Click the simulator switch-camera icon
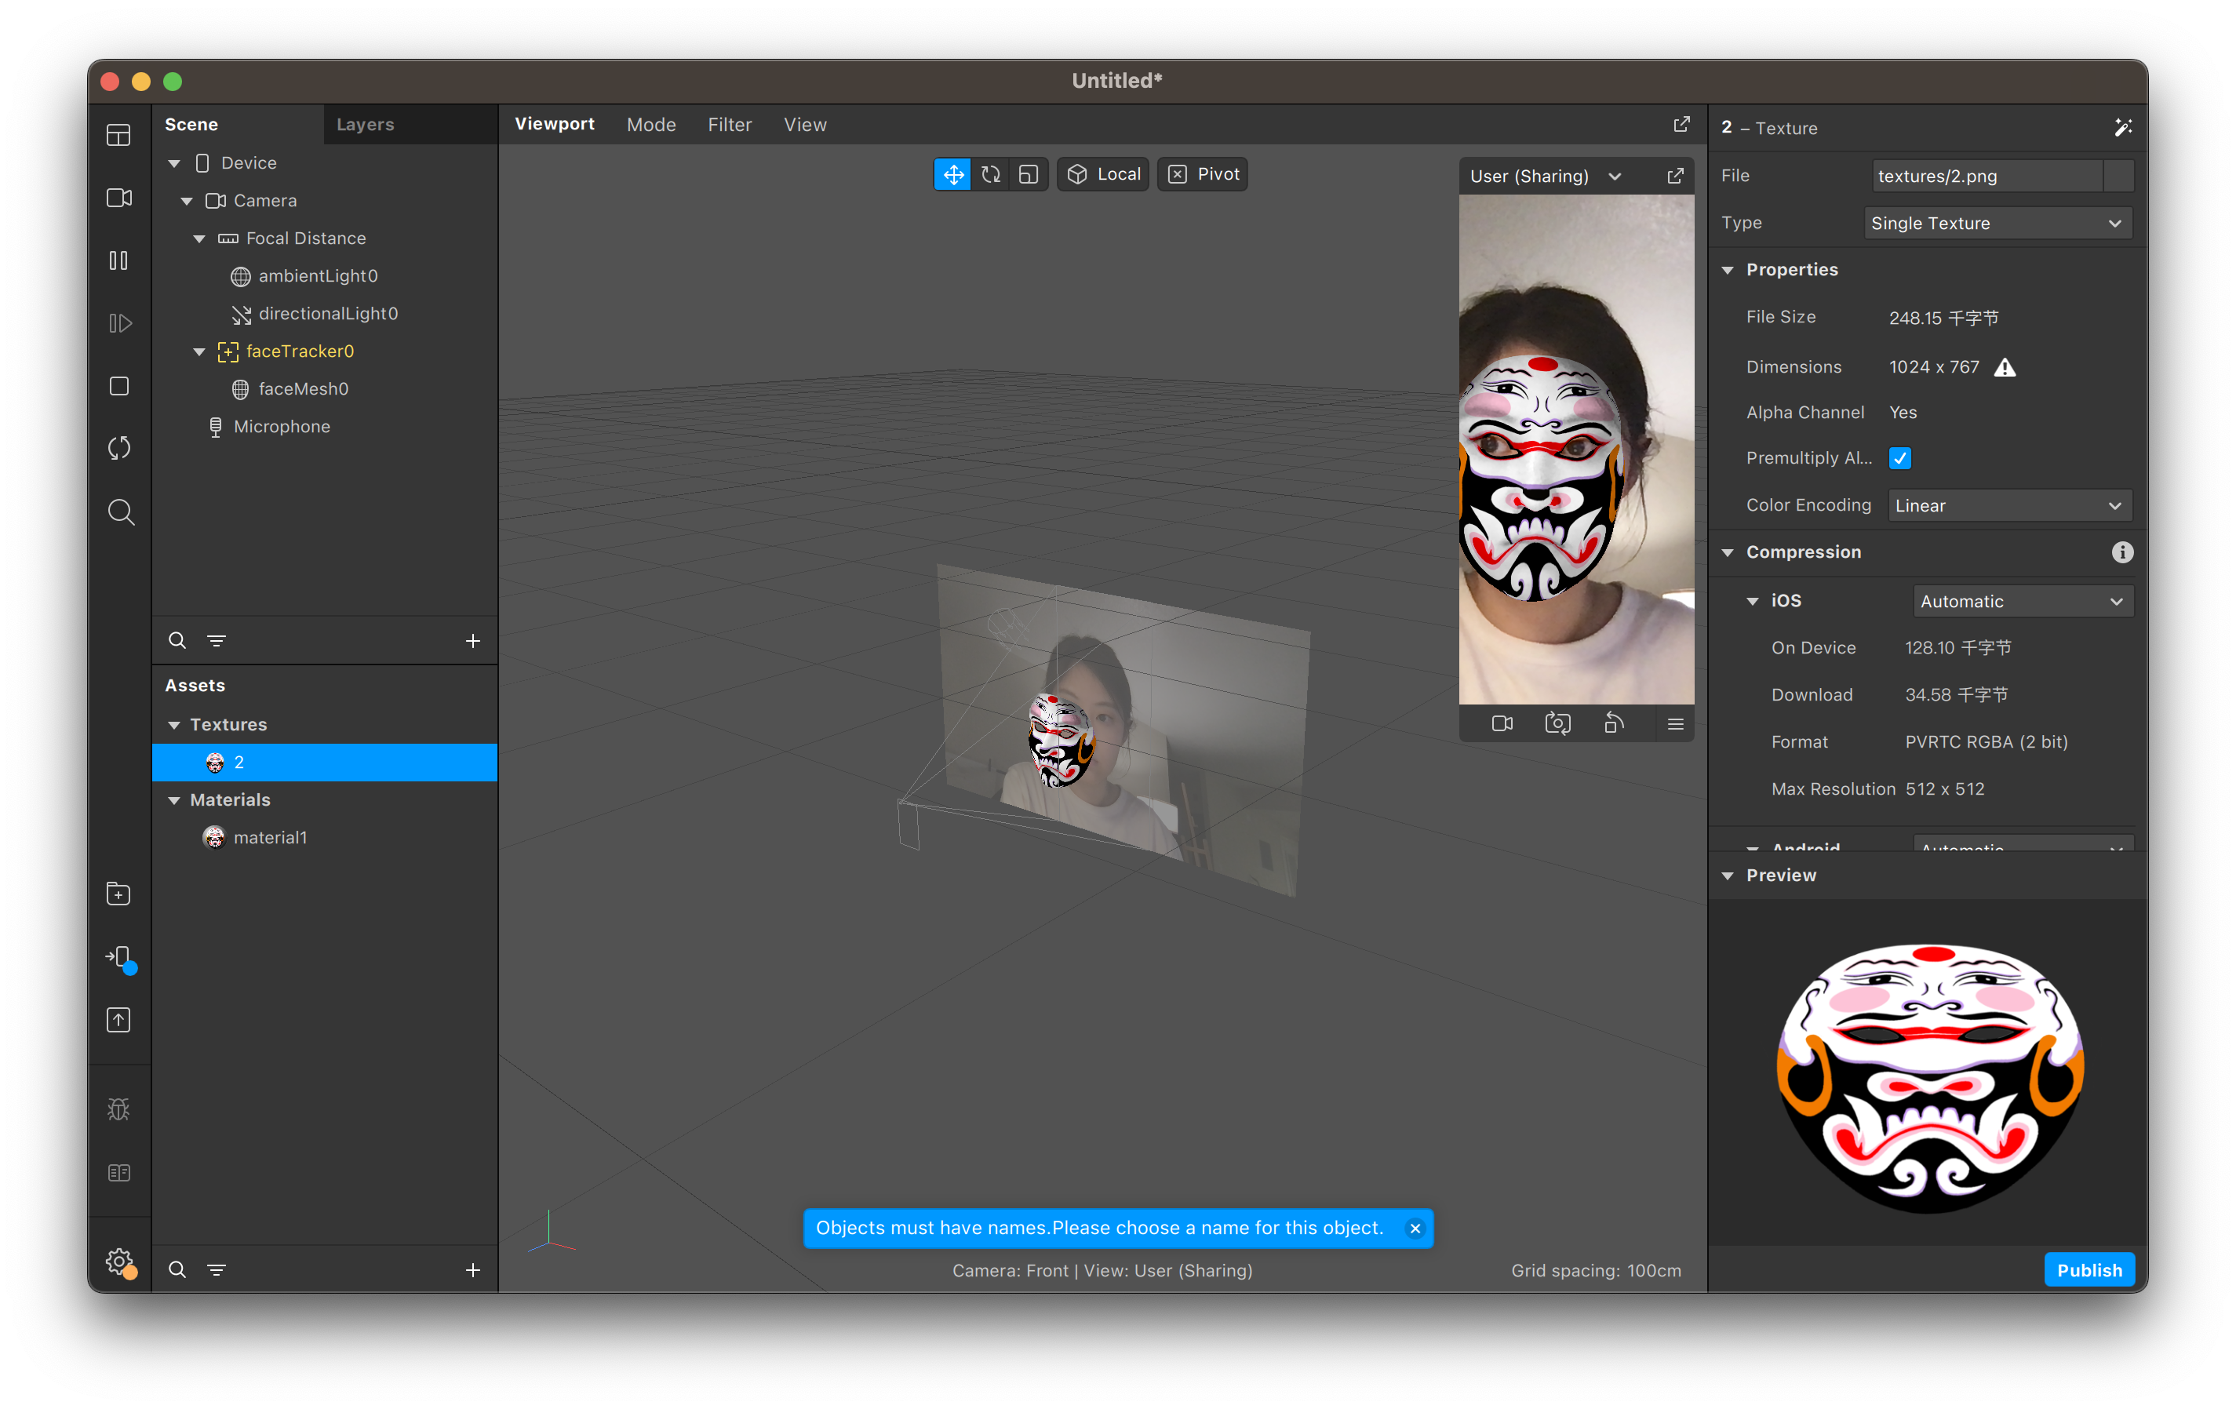The image size is (2236, 1409). tap(1557, 723)
